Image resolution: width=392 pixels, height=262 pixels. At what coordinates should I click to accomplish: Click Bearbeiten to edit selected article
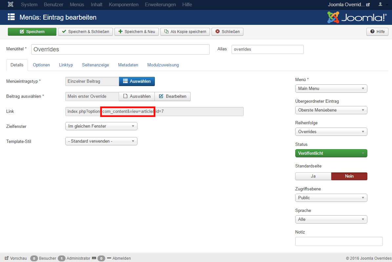(173, 96)
